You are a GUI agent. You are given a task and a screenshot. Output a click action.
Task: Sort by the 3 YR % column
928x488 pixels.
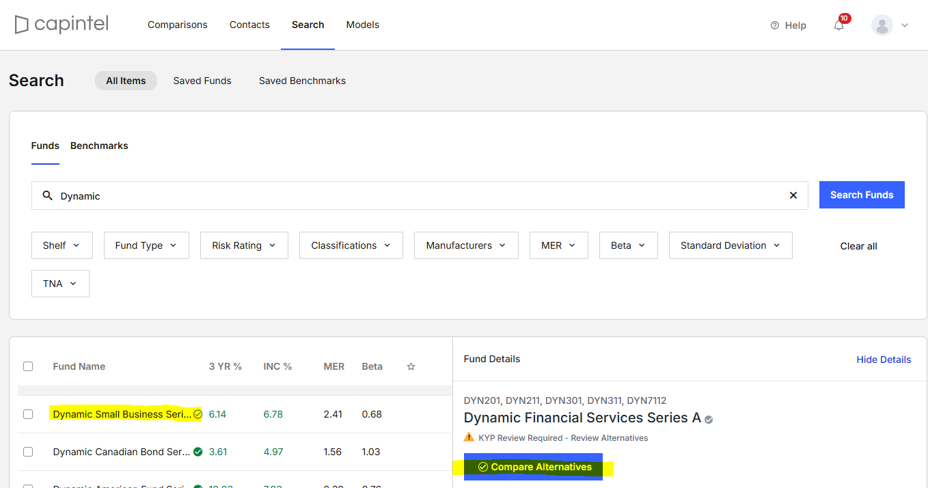226,366
